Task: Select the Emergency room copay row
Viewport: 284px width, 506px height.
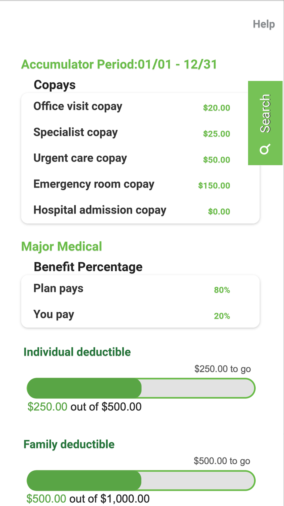Action: click(140, 184)
